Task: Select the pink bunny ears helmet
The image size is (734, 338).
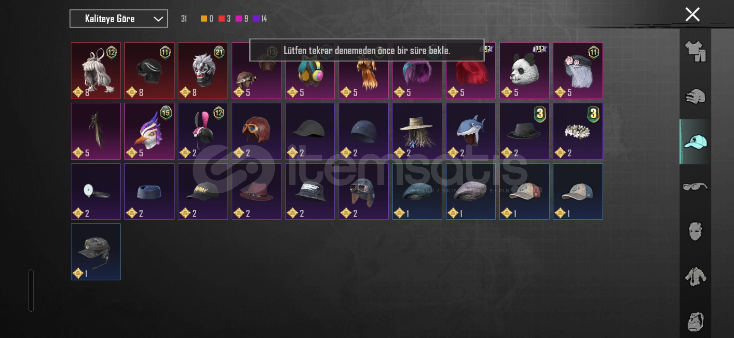Action: 203,131
